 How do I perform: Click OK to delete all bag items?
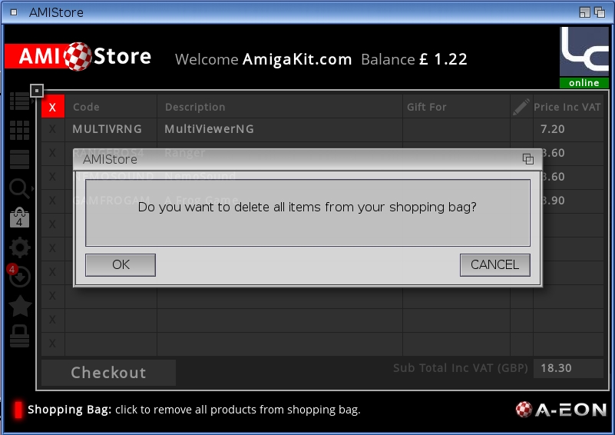[x=121, y=264]
